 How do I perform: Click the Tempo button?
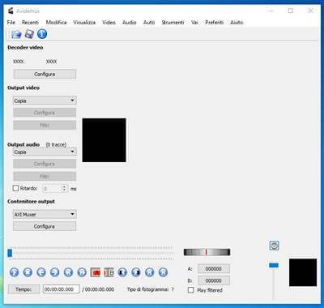pyautogui.click(x=23, y=289)
